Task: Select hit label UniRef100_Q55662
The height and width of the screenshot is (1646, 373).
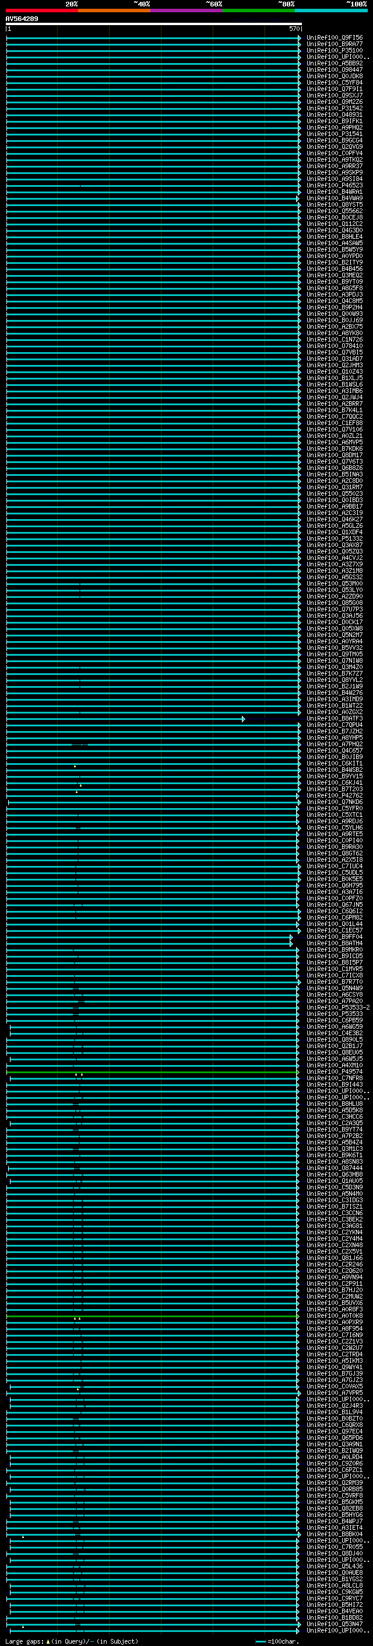Action: 335,211
